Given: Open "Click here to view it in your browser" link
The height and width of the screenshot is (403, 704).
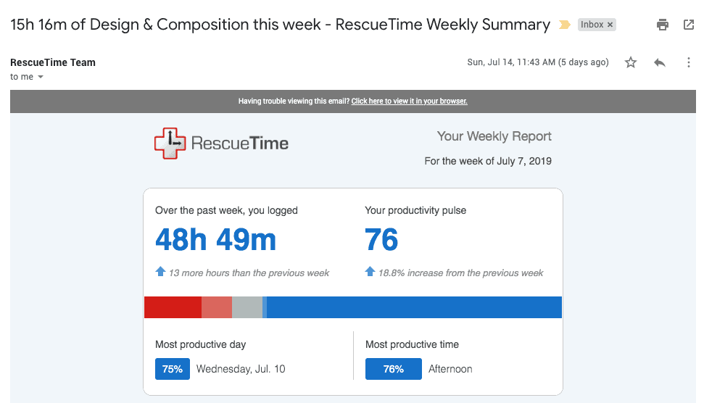Looking at the screenshot, I should (x=409, y=101).
